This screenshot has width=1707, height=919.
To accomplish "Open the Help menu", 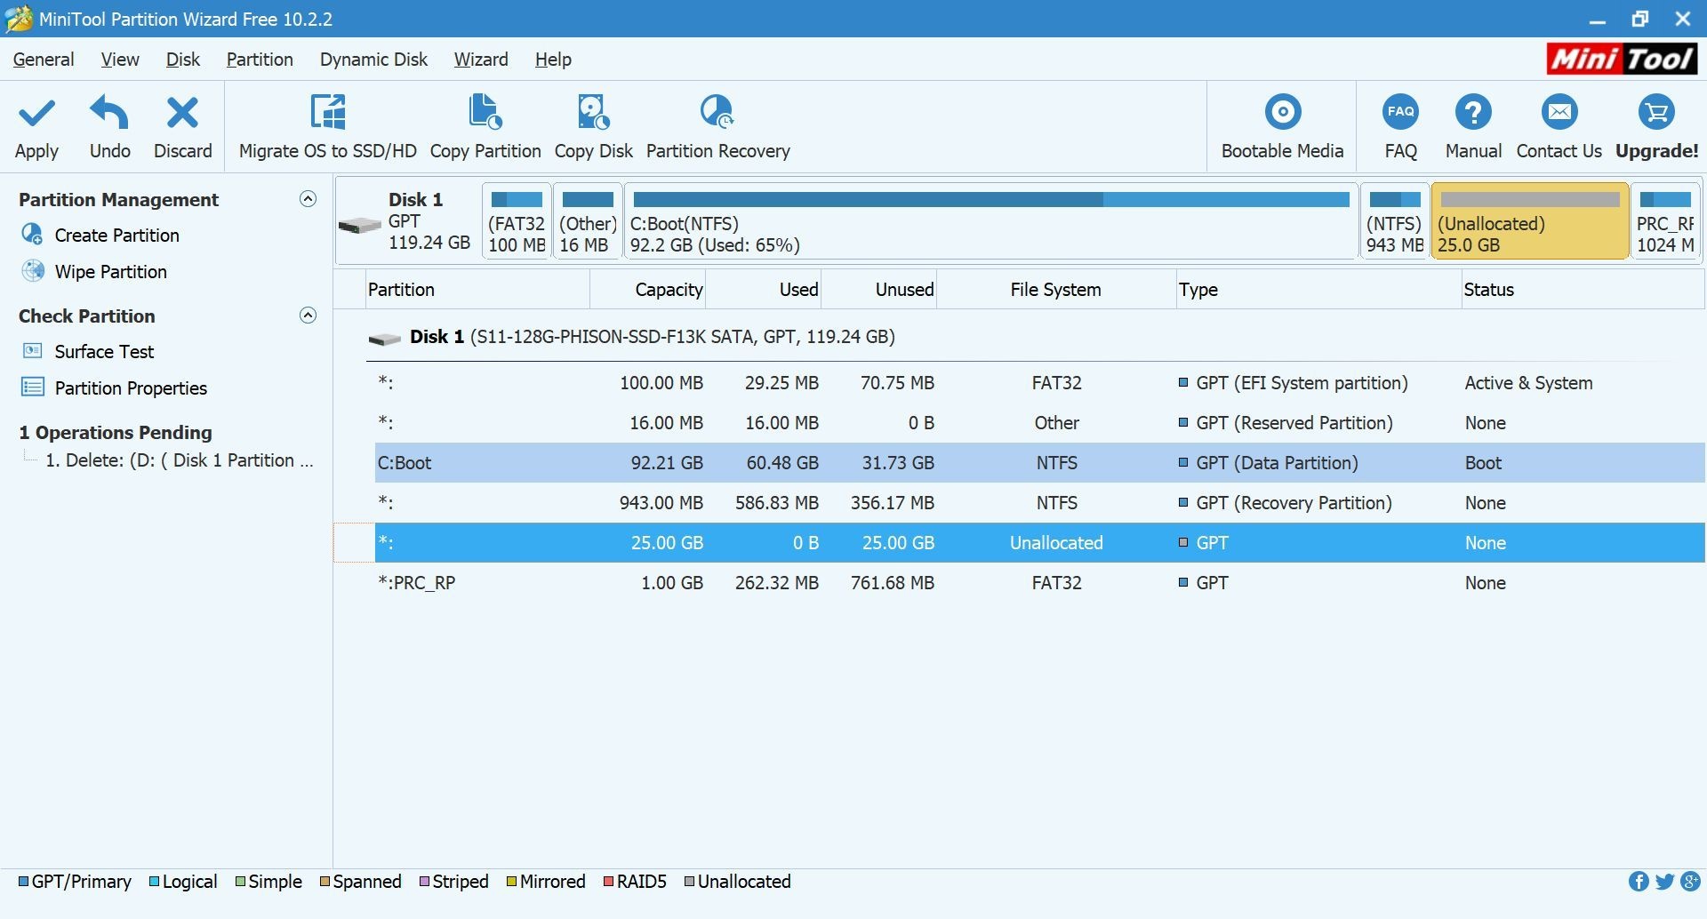I will coord(553,59).
